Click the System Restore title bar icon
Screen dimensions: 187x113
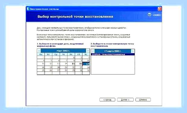[x=28, y=9]
